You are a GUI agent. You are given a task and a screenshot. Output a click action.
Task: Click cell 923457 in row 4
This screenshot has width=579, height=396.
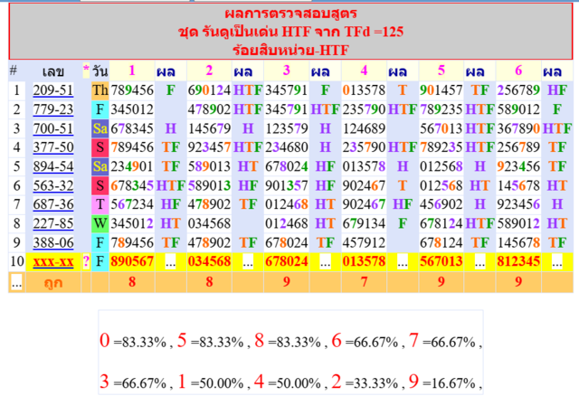point(209,147)
